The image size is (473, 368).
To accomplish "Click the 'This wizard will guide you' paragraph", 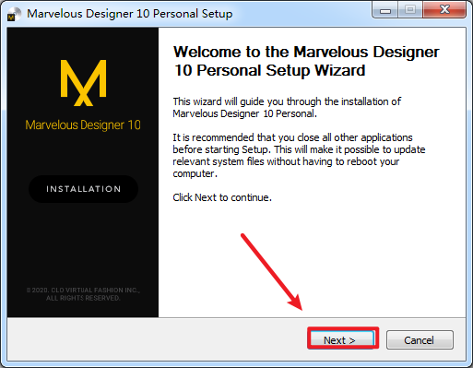I will click(287, 108).
